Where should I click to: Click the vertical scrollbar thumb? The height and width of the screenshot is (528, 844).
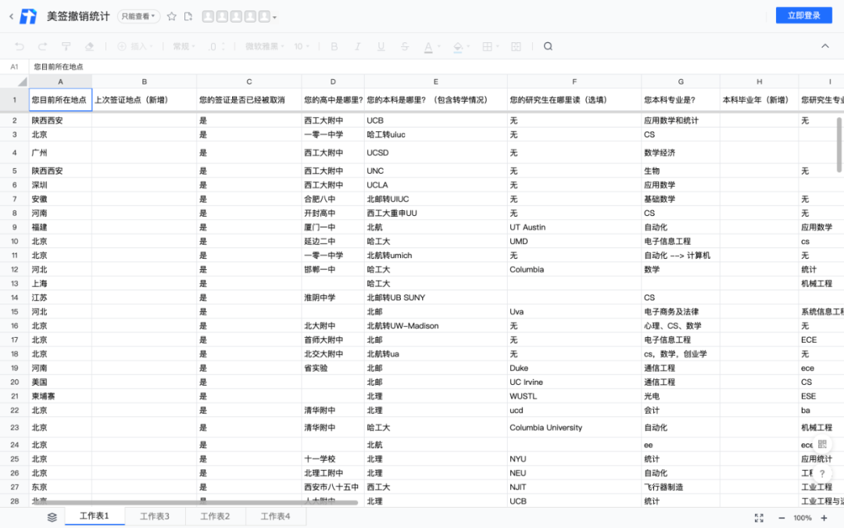pyautogui.click(x=839, y=145)
